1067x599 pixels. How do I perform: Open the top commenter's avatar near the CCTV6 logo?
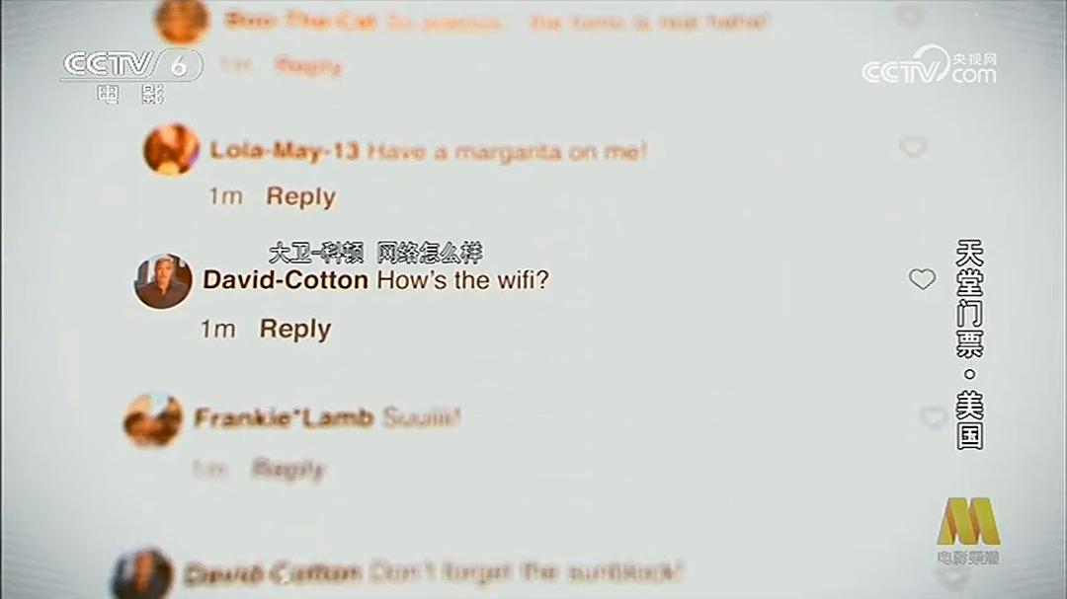click(182, 21)
